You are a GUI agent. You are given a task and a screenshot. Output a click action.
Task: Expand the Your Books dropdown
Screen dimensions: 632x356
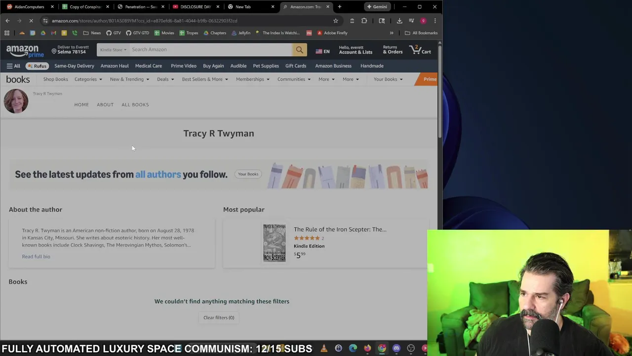click(x=388, y=79)
